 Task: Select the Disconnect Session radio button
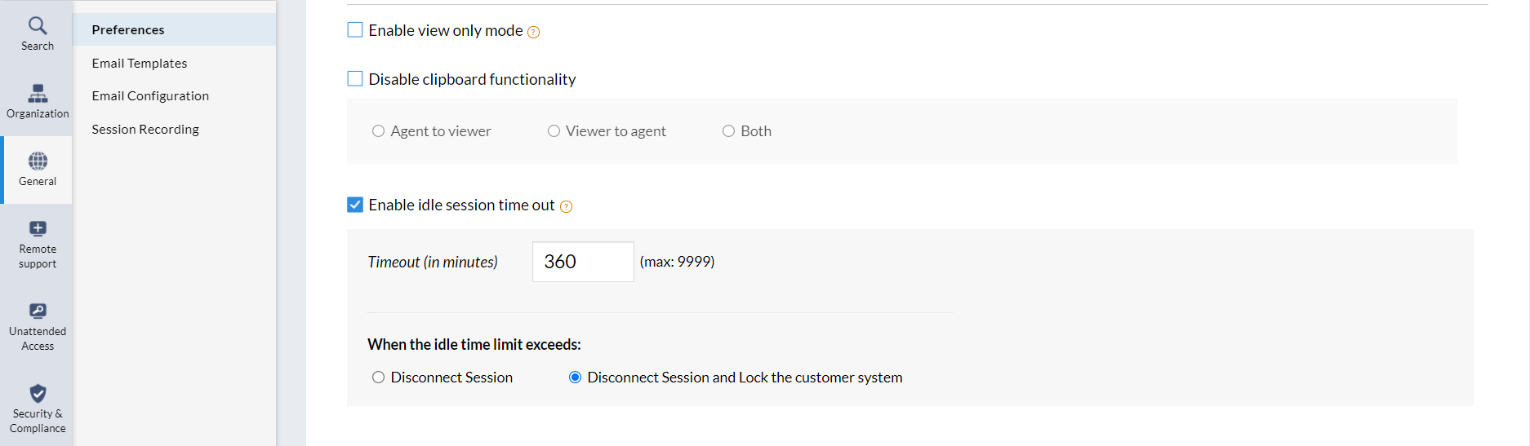click(379, 378)
